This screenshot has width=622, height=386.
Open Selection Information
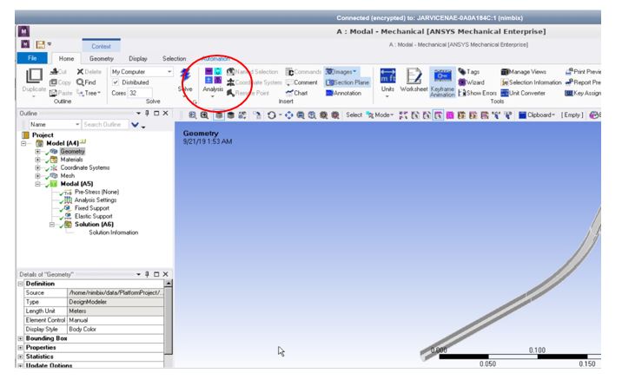click(x=531, y=82)
